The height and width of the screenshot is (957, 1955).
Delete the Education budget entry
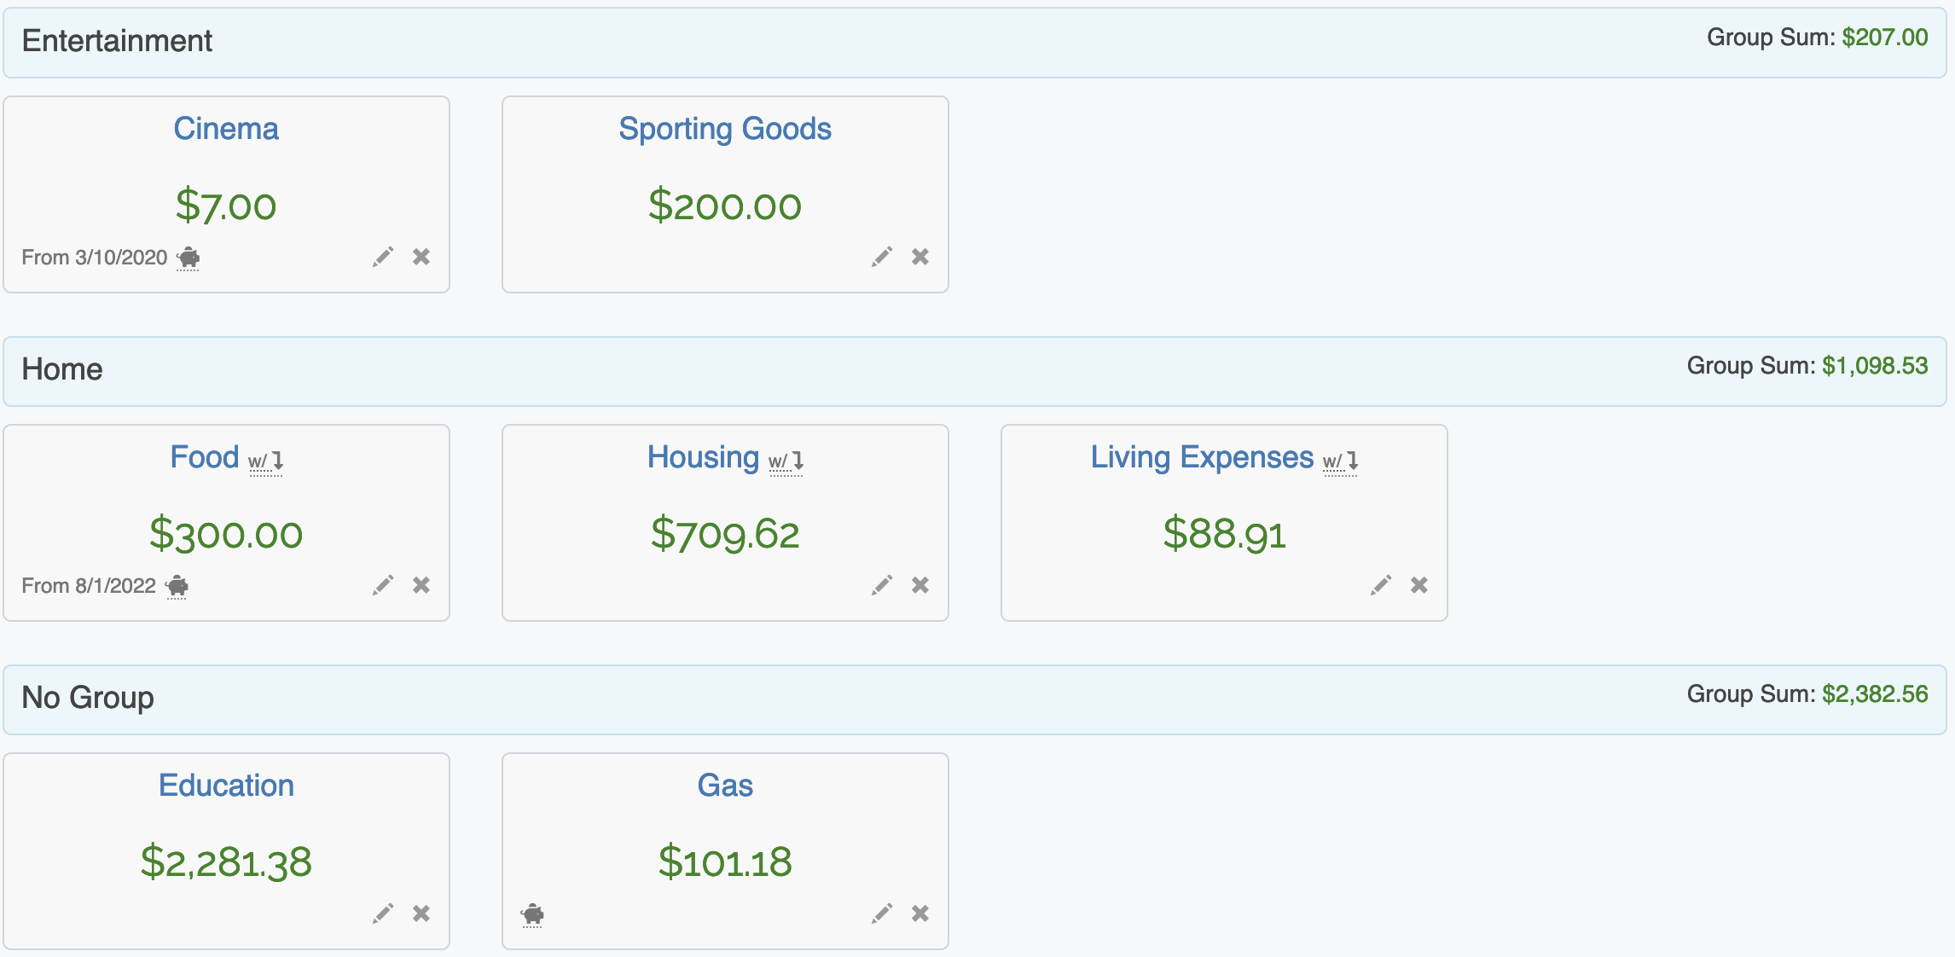(x=421, y=913)
